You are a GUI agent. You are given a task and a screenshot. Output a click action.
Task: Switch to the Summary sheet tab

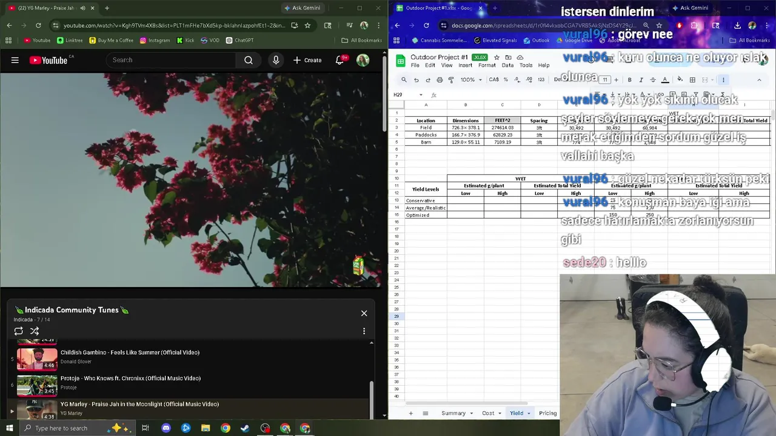453,413
